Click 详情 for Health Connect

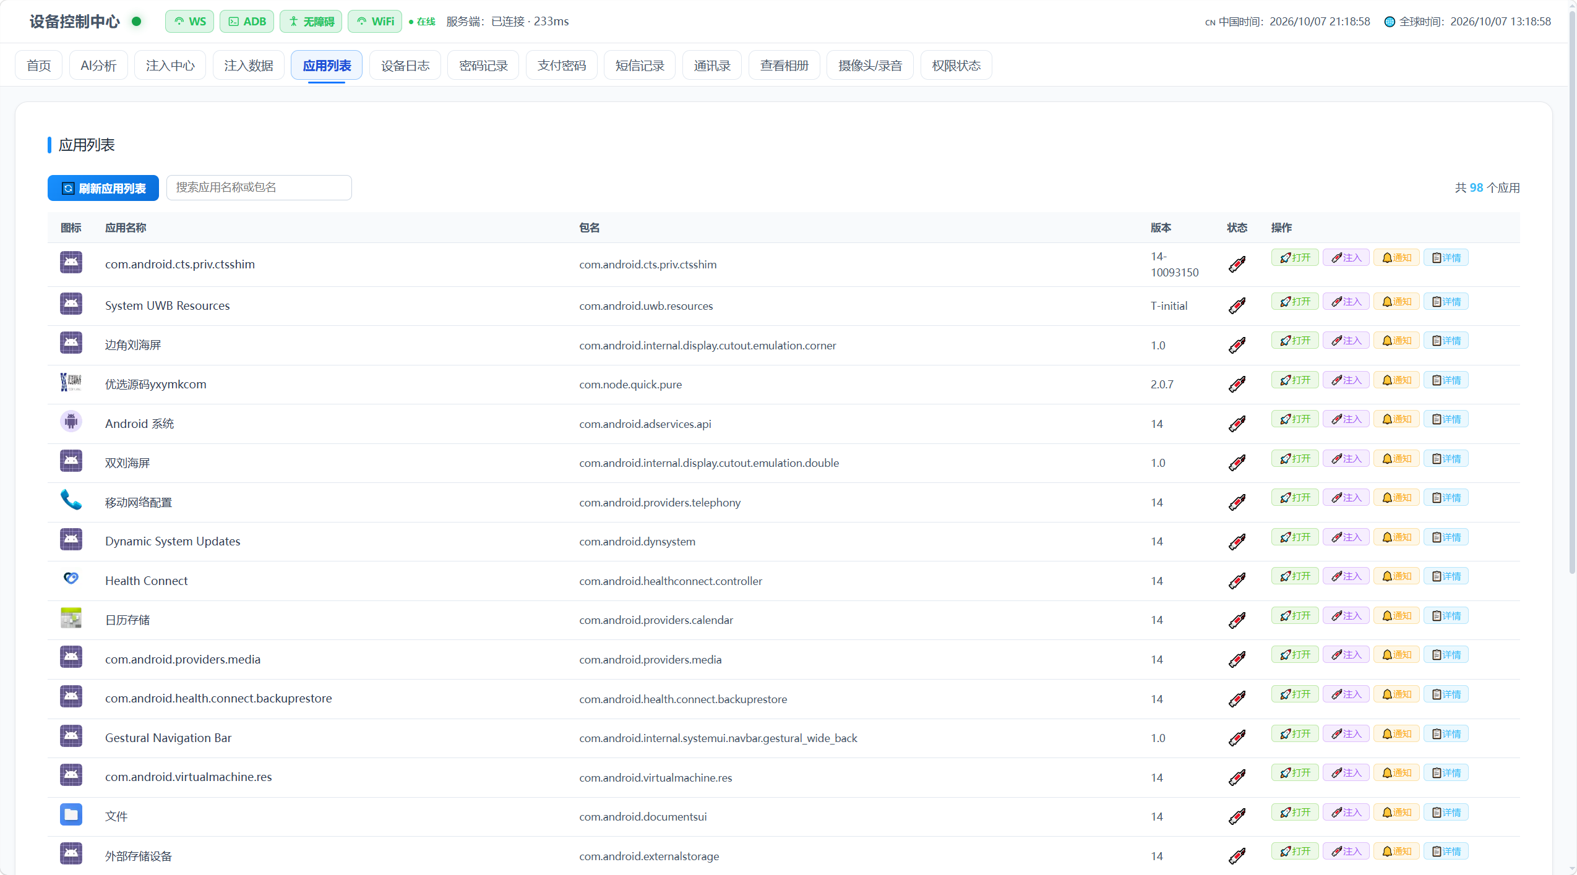click(1446, 576)
